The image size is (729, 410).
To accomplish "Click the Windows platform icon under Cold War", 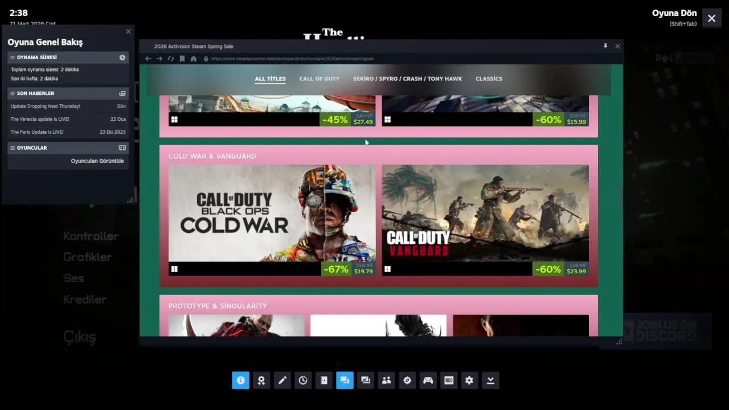I will (174, 269).
